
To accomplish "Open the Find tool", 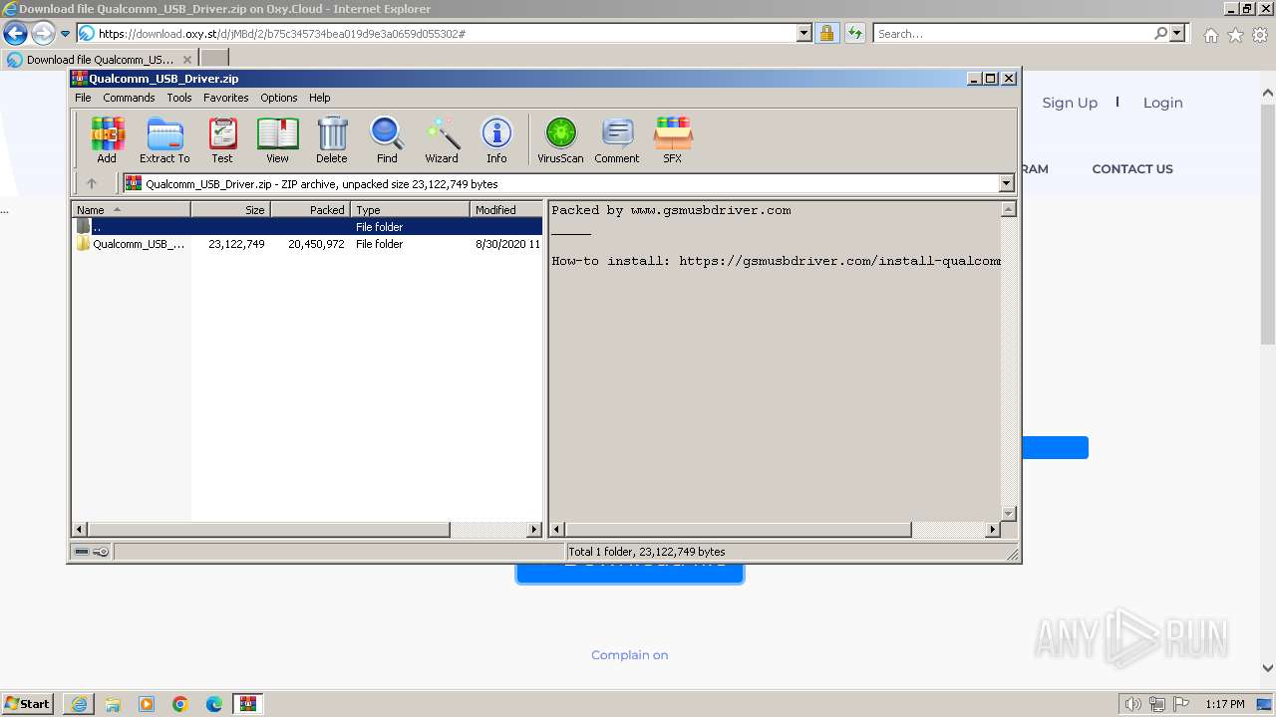I will [x=387, y=139].
